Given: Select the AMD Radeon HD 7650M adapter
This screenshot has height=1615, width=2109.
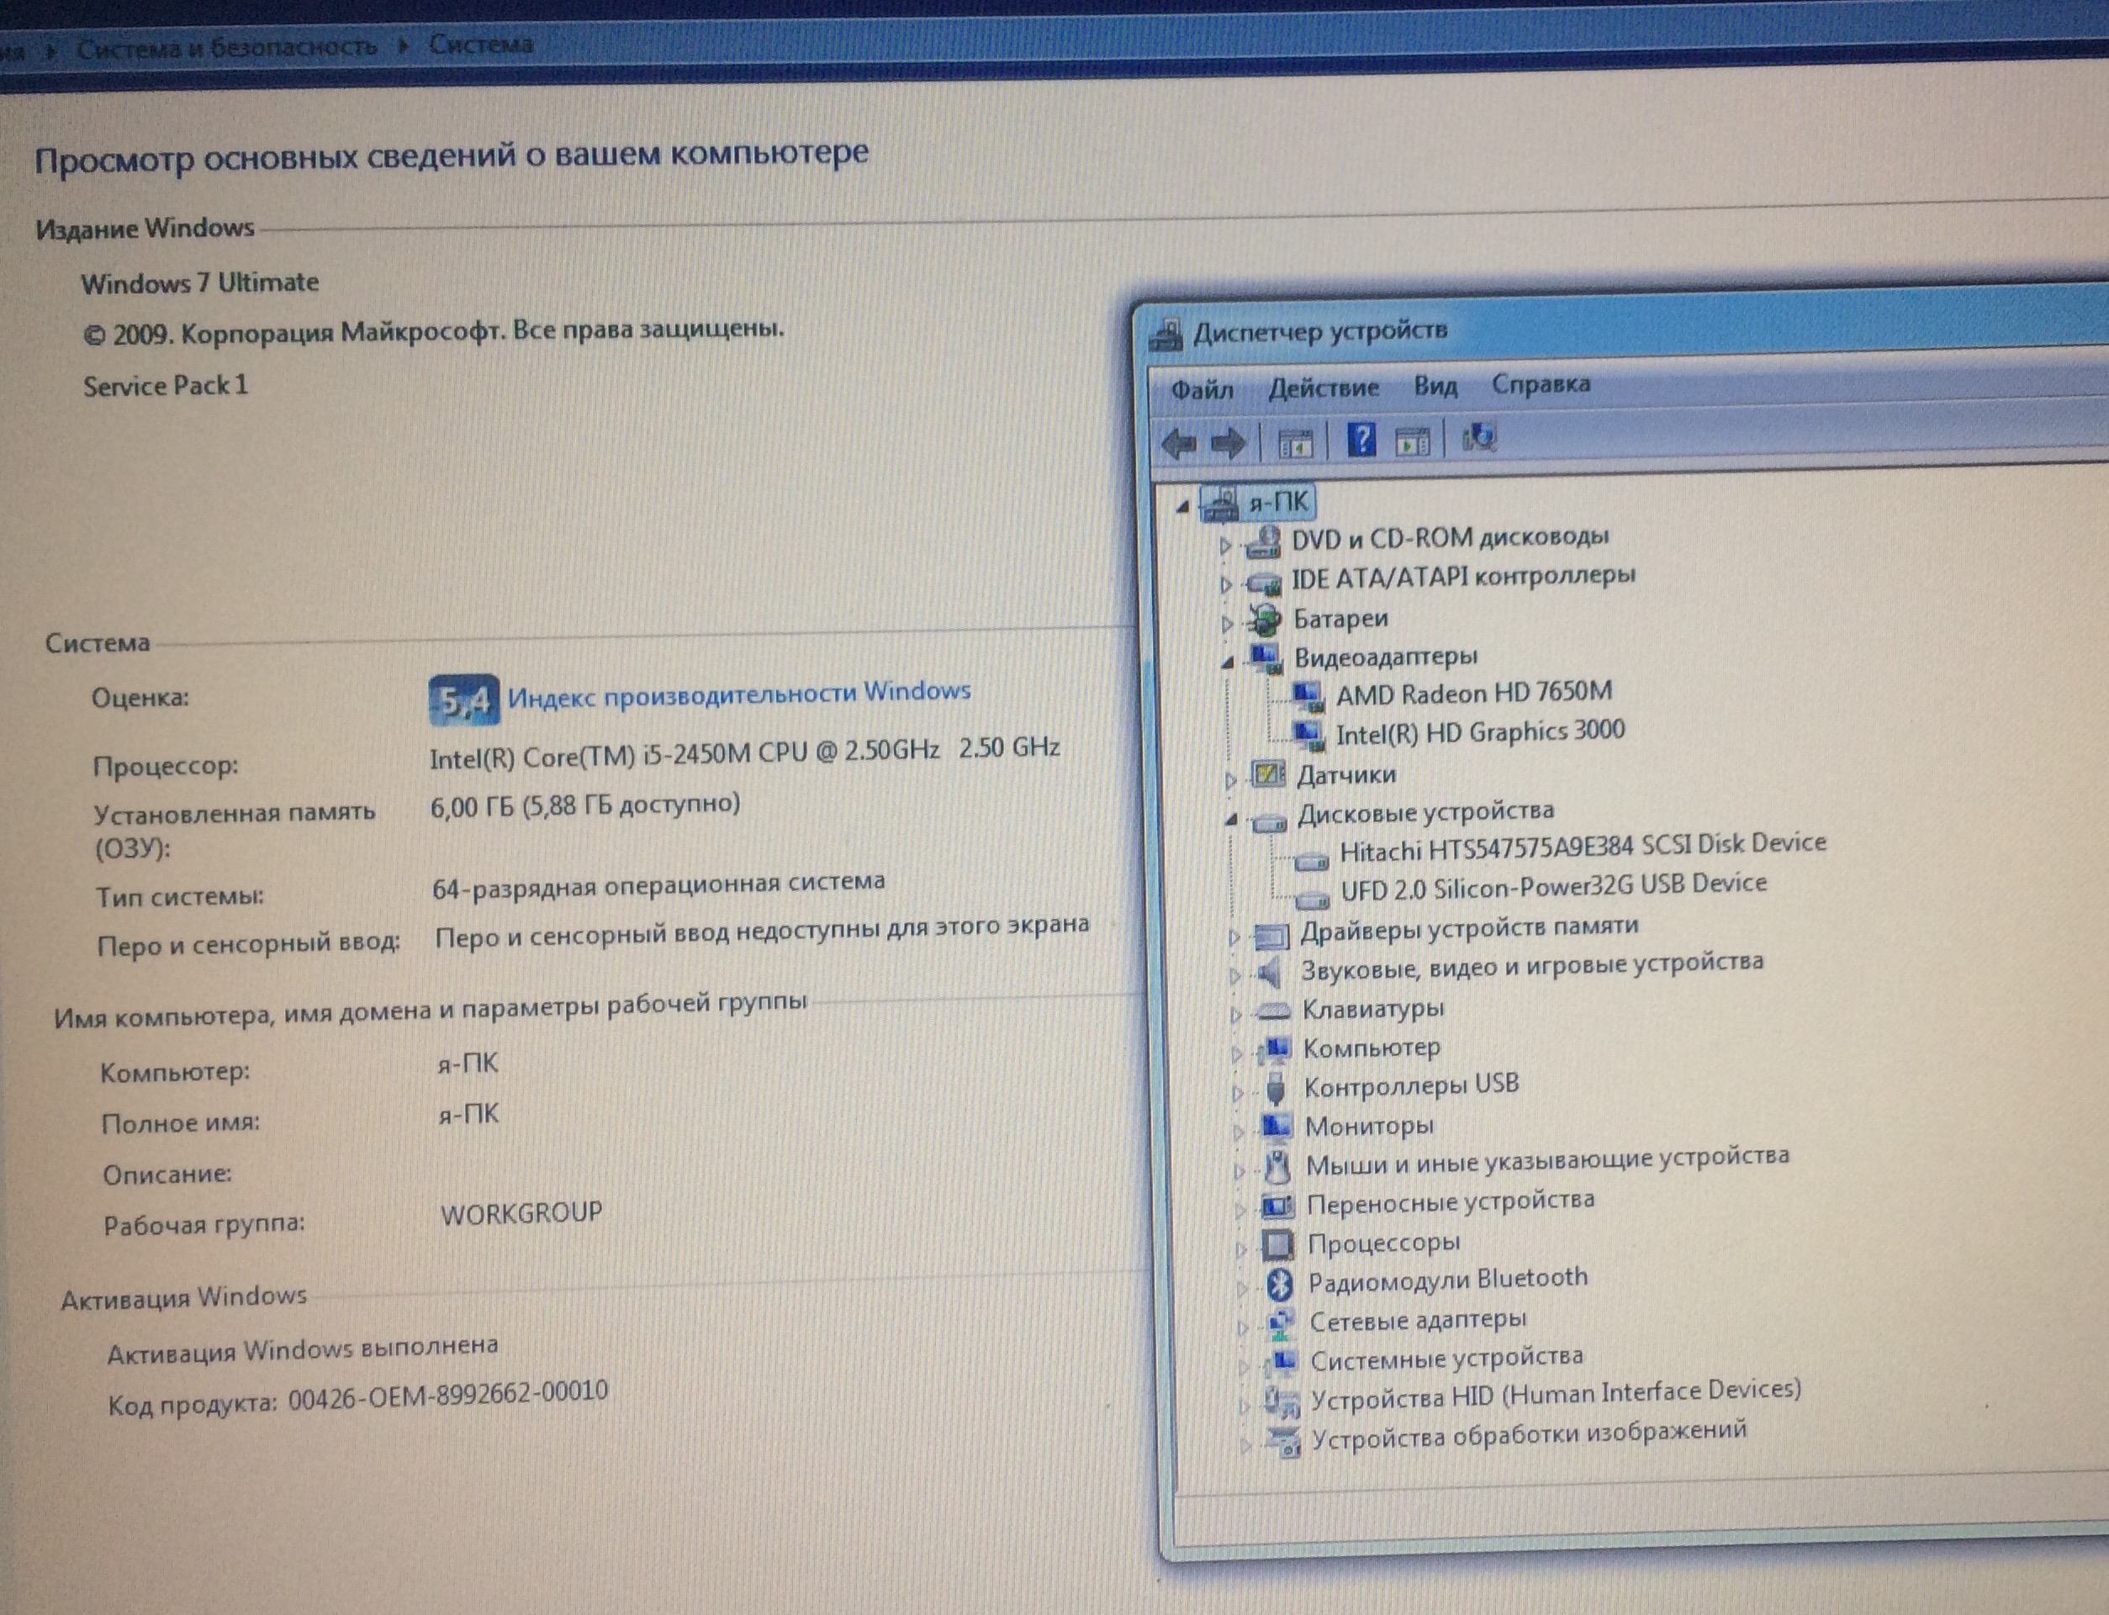Looking at the screenshot, I should click(x=1473, y=693).
